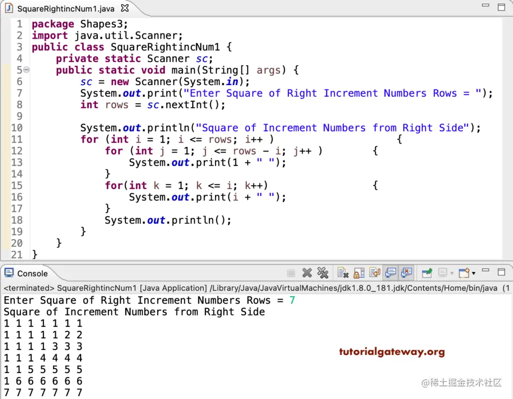Click console line 'Square of Increment Numbers from Right Side'
The width and height of the screenshot is (513, 399).
point(134,312)
